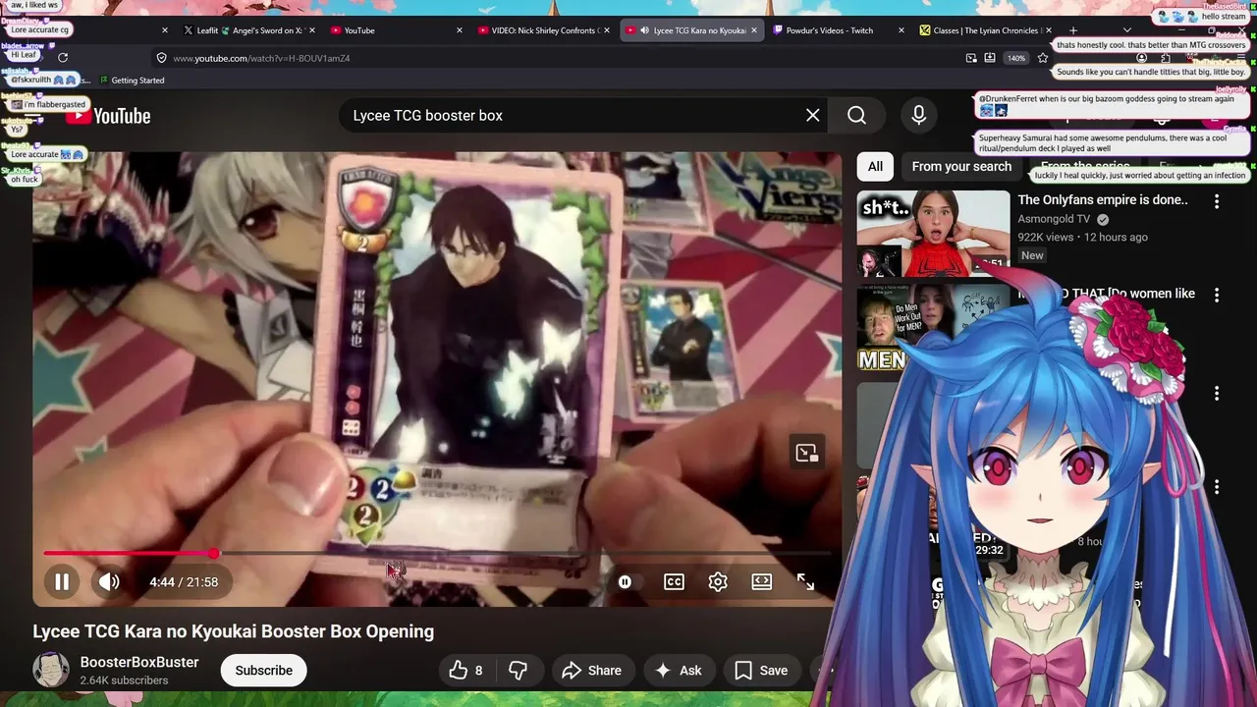Image resolution: width=1257 pixels, height=707 pixels.
Task: Enter fullscreen mode
Action: coord(805,582)
